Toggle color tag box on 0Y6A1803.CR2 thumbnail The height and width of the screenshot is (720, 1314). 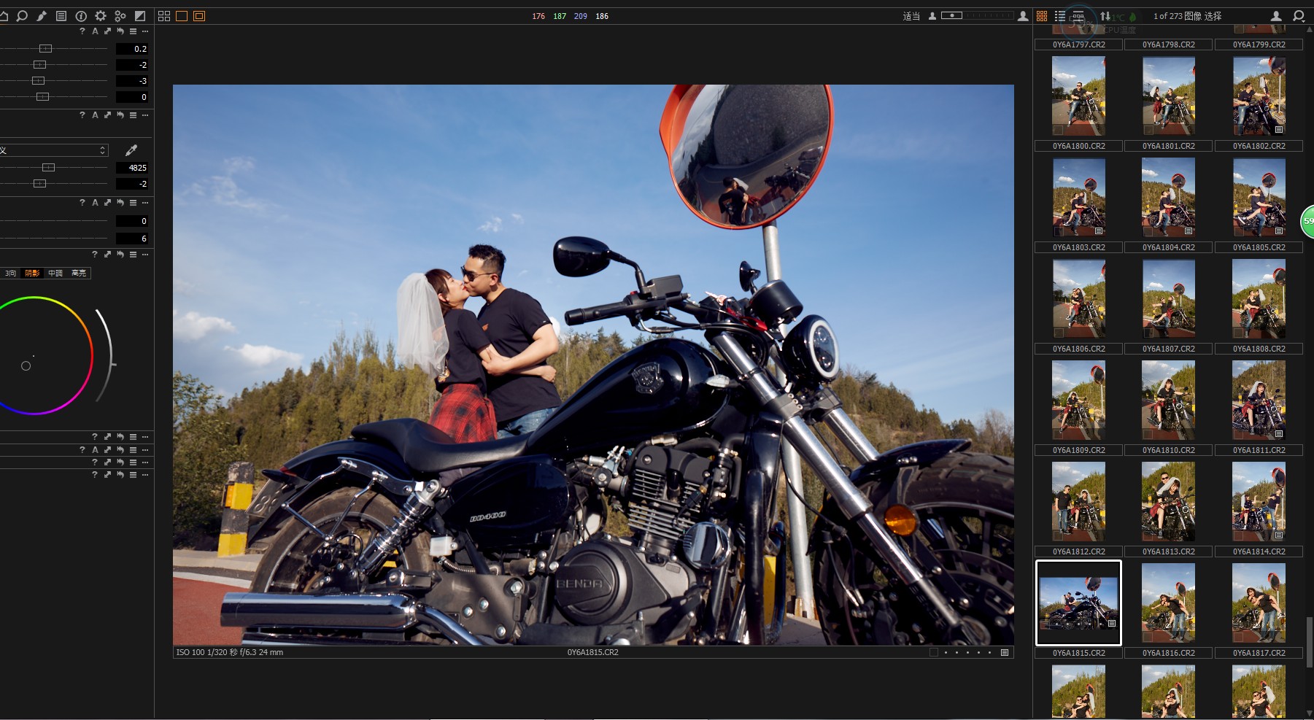coord(1058,231)
